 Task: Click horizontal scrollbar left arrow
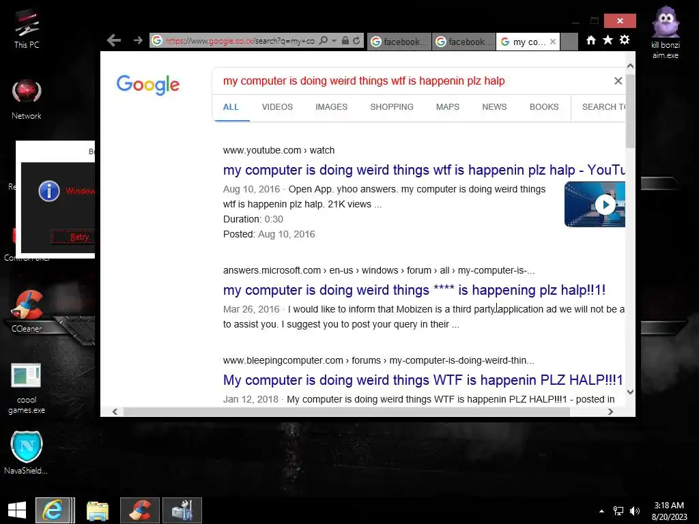pos(115,411)
